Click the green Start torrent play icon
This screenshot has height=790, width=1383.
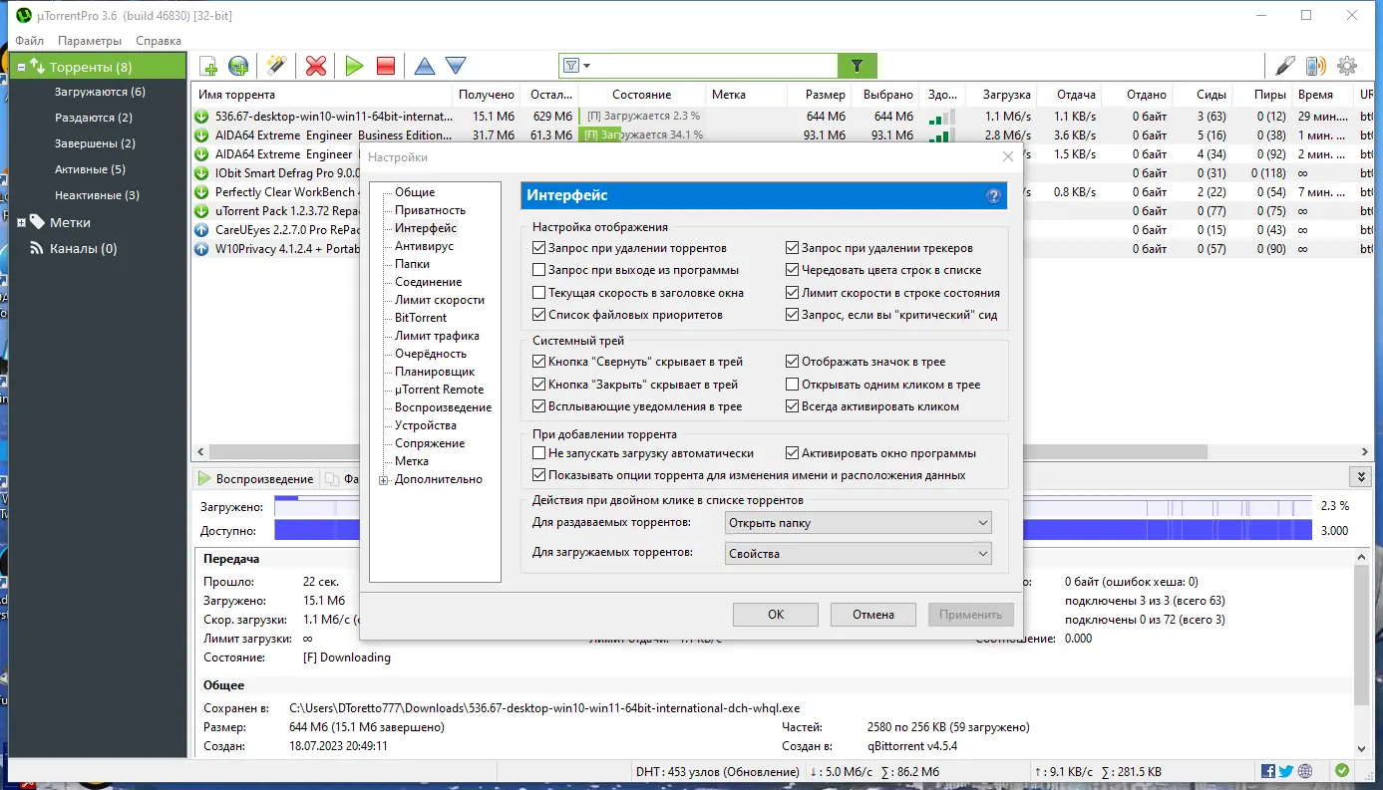tap(354, 67)
